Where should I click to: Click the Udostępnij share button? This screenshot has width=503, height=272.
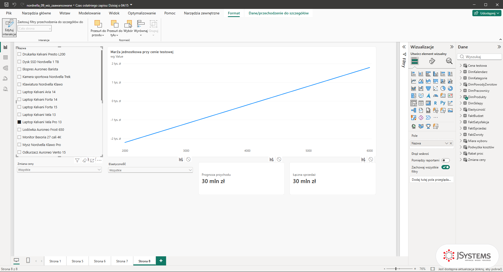[487, 13]
